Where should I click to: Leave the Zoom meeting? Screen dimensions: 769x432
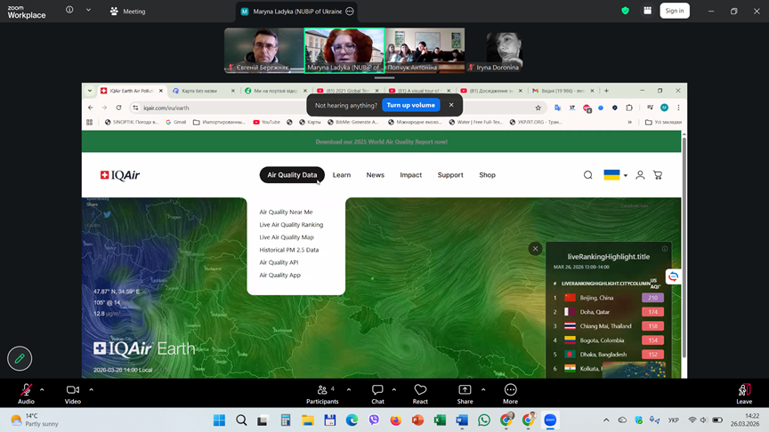coord(744,390)
